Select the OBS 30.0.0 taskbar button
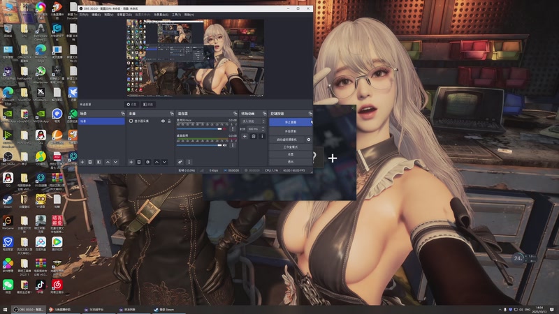This screenshot has height=314, width=559. pyautogui.click(x=29, y=310)
